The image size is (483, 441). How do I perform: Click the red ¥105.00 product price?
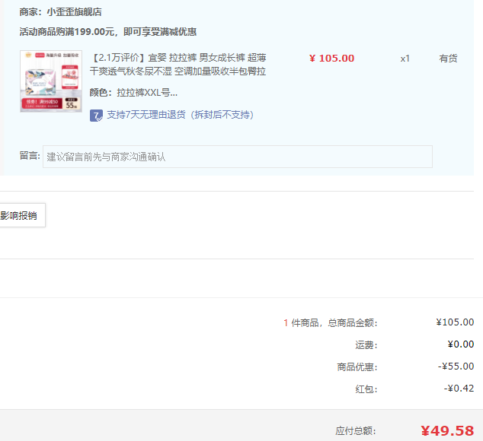[x=331, y=59]
